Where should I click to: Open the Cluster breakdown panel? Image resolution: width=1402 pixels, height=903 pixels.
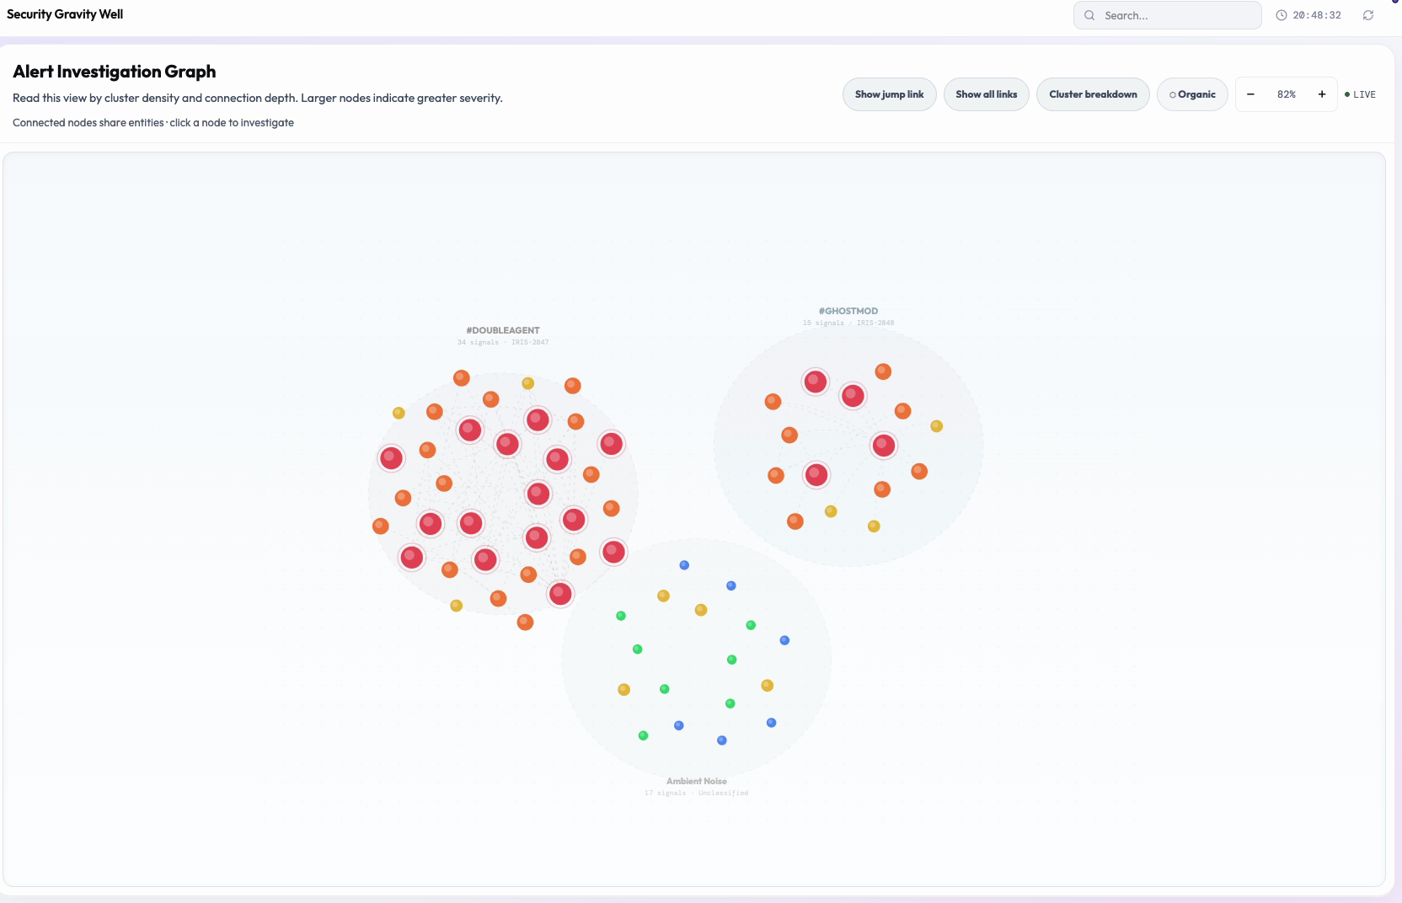[x=1093, y=94]
